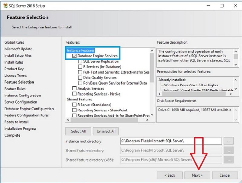Click features list horizontal scroll-left arrow
242x183 pixels.
(x=68, y=120)
